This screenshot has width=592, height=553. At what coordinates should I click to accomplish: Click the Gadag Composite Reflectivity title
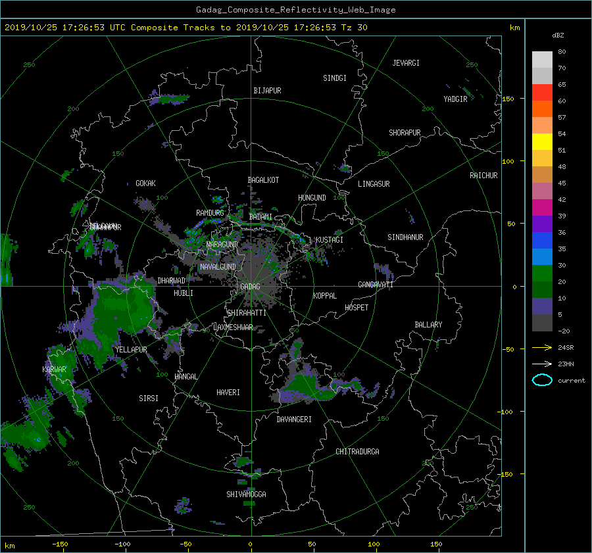coord(295,10)
